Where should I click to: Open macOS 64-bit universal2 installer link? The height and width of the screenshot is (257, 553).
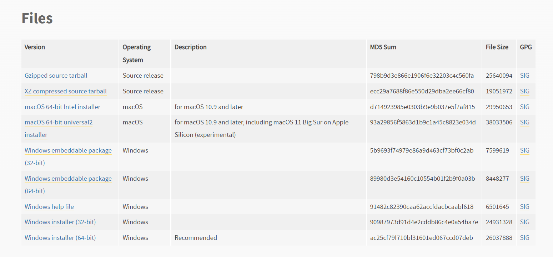click(59, 122)
